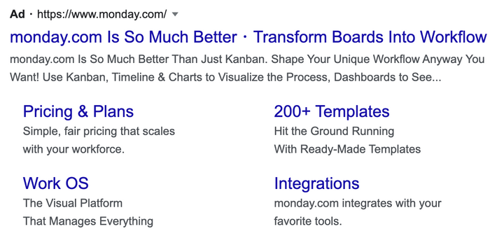This screenshot has width=504, height=252.
Task: Go to the Work OS sitelink
Action: [55, 183]
